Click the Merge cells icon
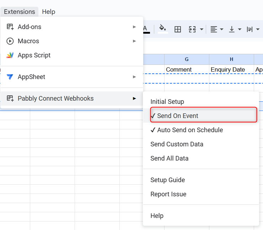 [192, 29]
